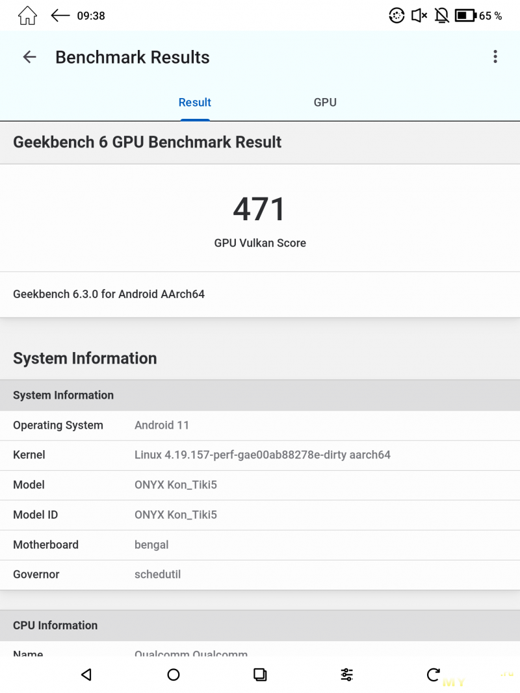Open the E-Ink refresh mode icon in status bar

coord(396,16)
